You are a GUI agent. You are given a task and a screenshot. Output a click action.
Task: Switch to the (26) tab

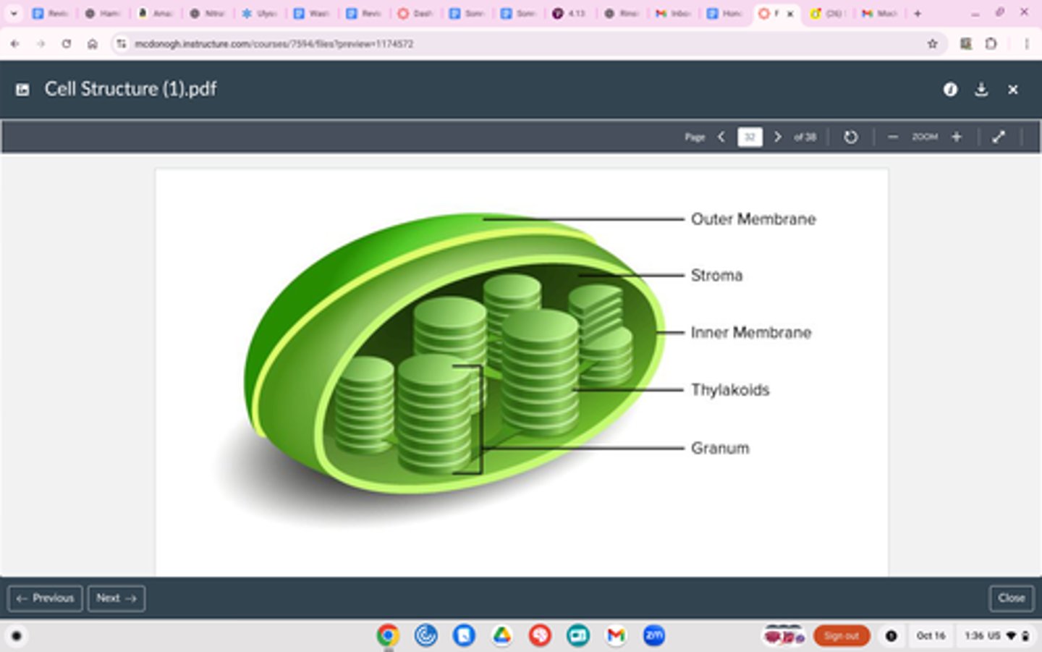click(x=829, y=13)
